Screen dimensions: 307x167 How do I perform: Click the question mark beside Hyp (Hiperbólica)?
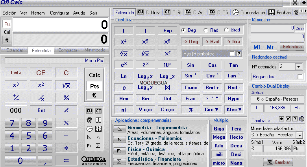(x=239, y=54)
